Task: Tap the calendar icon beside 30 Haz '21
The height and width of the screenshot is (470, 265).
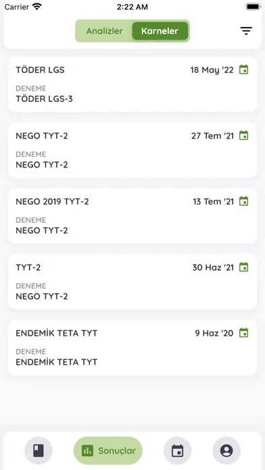Action: coord(243,267)
